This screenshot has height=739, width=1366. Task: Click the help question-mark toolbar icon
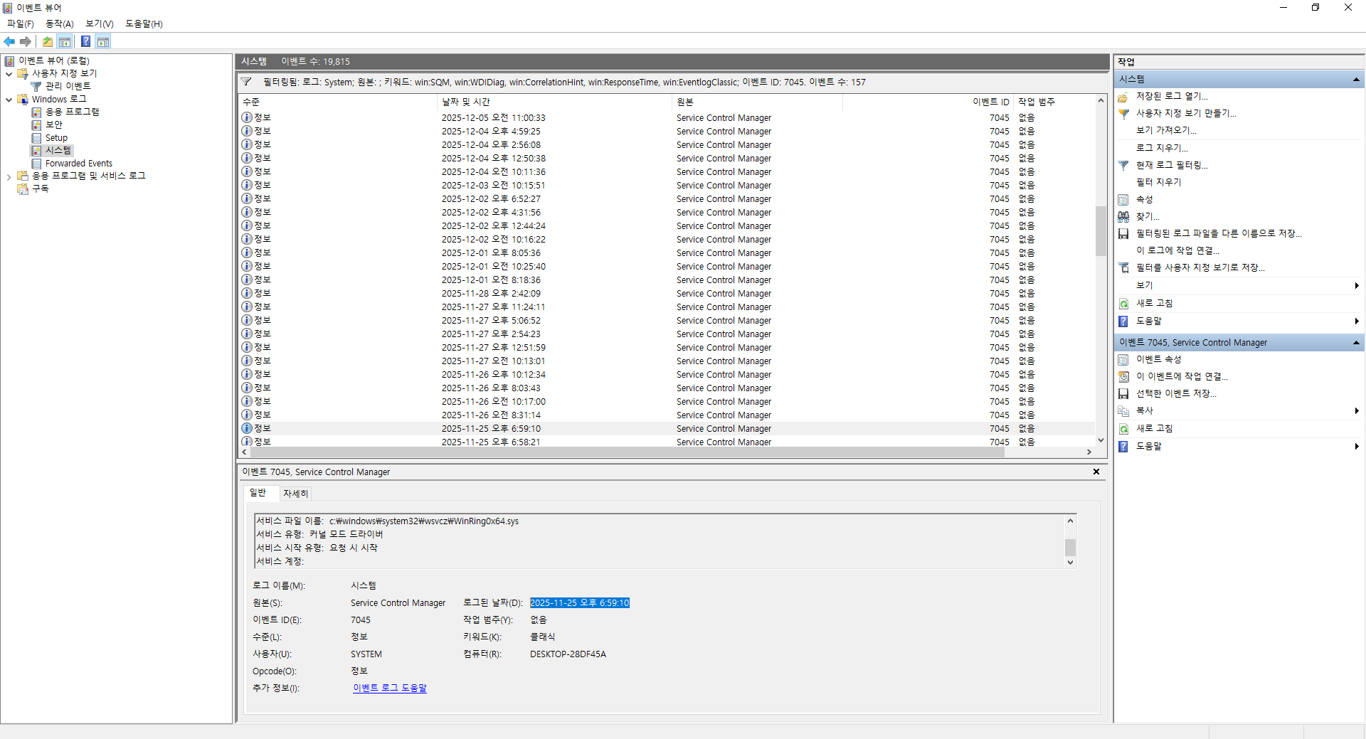85,42
